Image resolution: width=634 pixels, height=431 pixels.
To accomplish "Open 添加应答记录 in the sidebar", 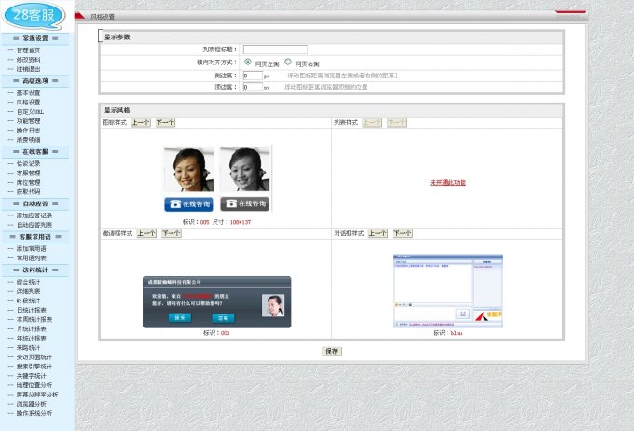I will [x=34, y=215].
